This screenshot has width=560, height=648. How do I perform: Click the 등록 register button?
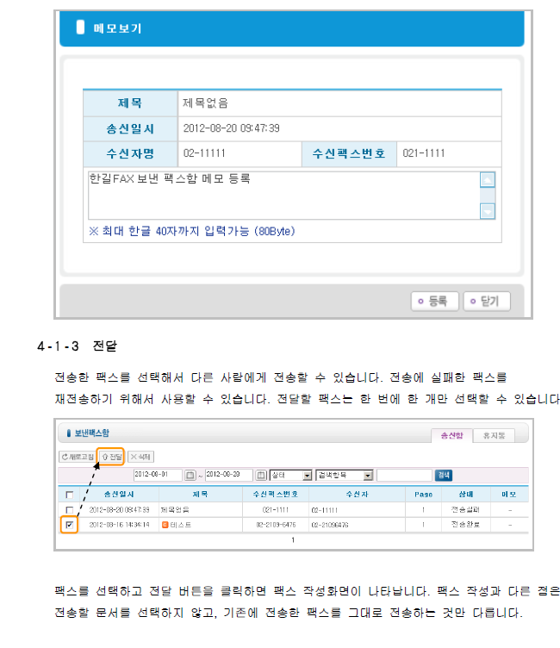click(432, 301)
